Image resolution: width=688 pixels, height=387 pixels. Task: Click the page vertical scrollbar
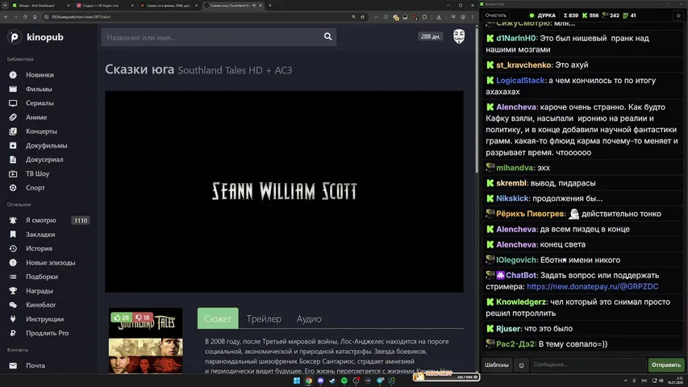coord(477,101)
